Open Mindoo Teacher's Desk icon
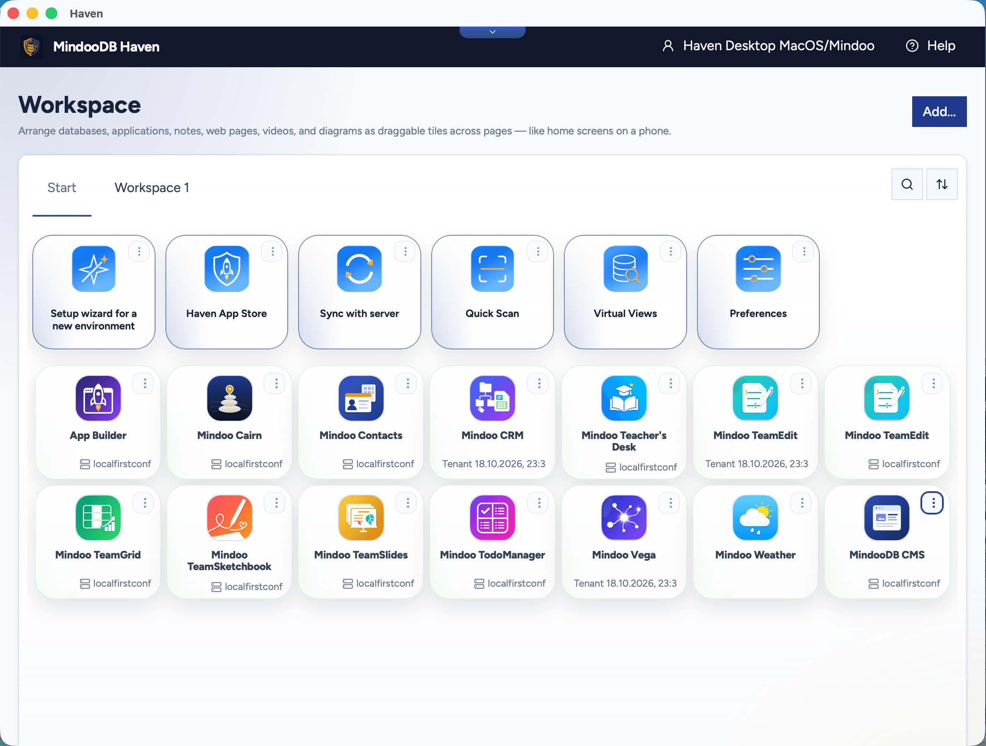 pyautogui.click(x=624, y=398)
